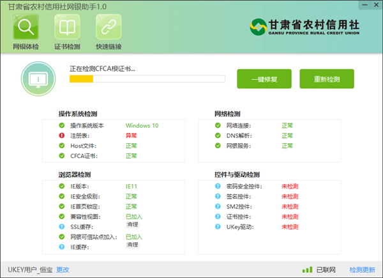
Task: Minimize the 网银助手 window
Action: (364, 4)
